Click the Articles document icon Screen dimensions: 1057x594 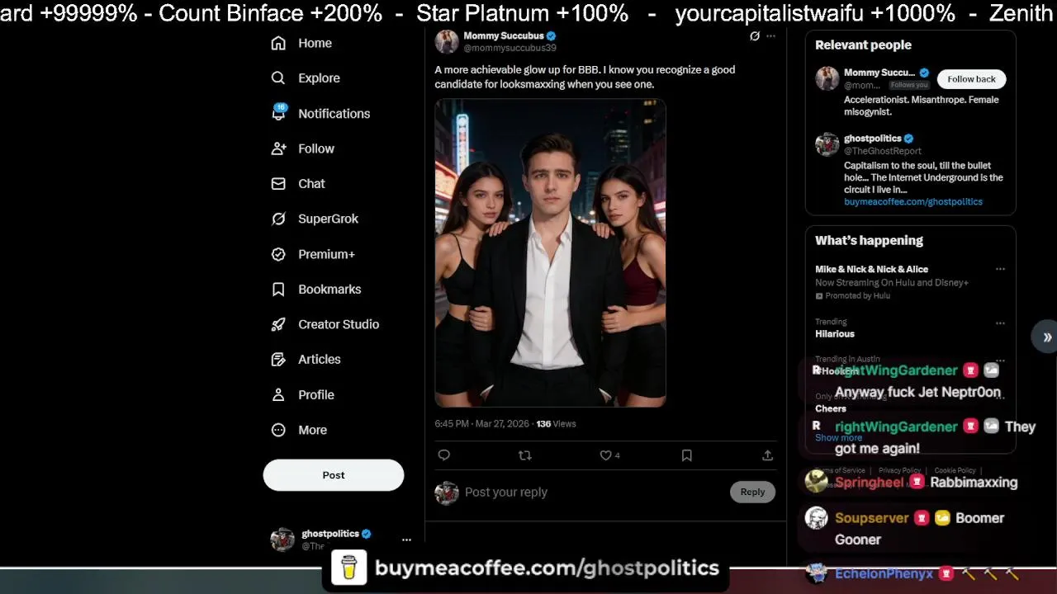pyautogui.click(x=278, y=359)
